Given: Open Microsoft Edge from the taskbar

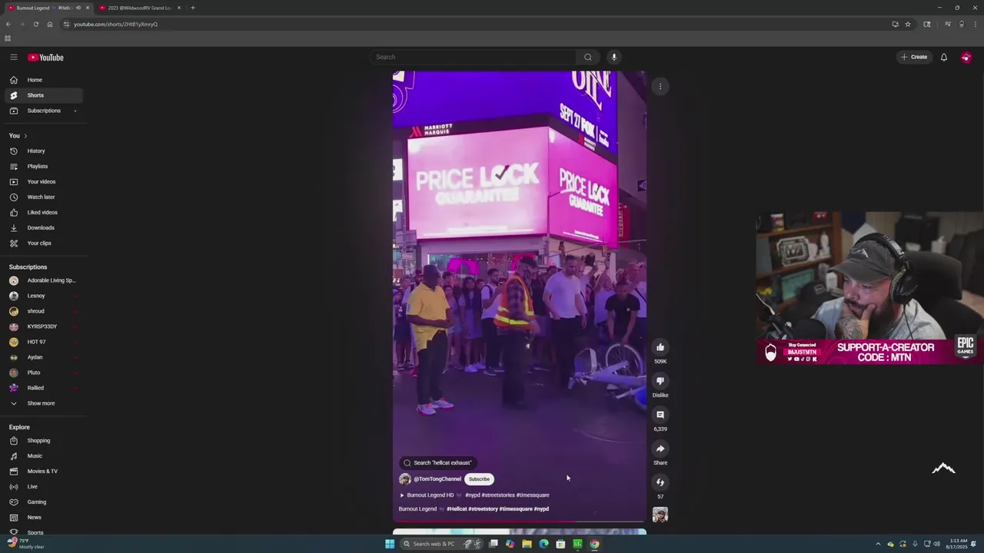Looking at the screenshot, I should [x=544, y=544].
